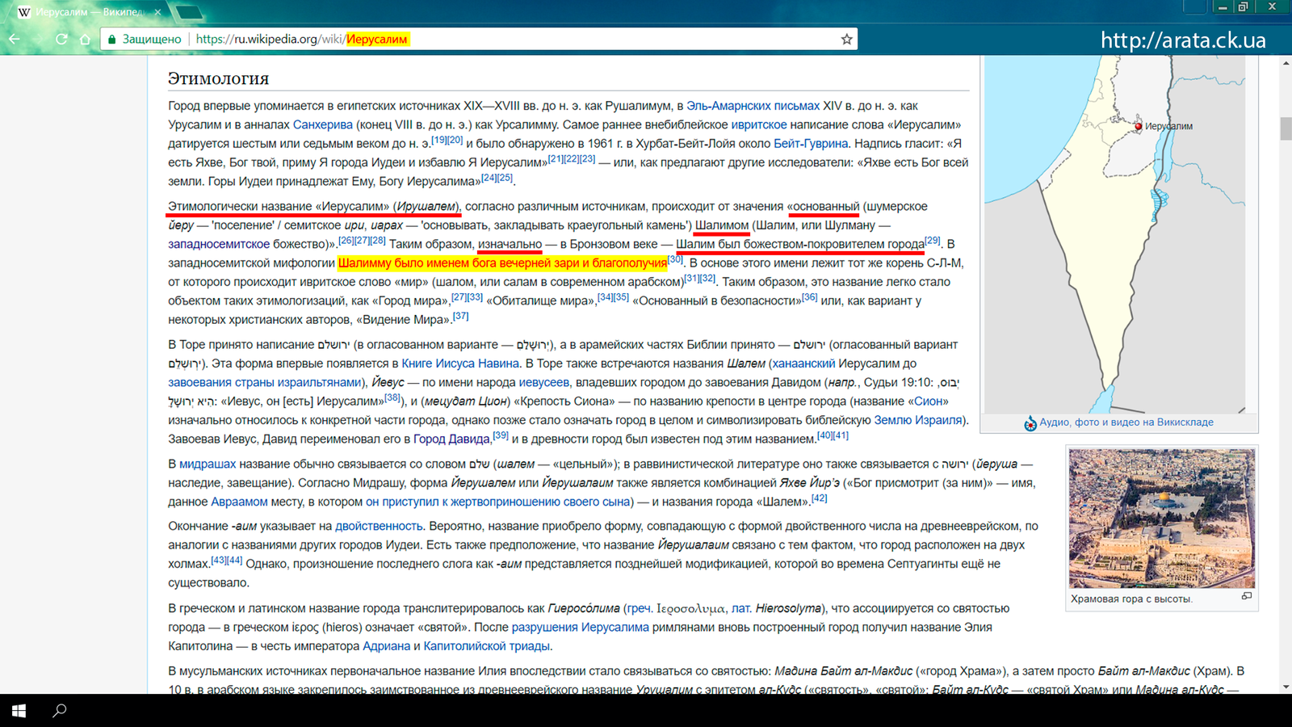Open footnote reference [42]
This screenshot has height=727, width=1292.
(x=819, y=498)
